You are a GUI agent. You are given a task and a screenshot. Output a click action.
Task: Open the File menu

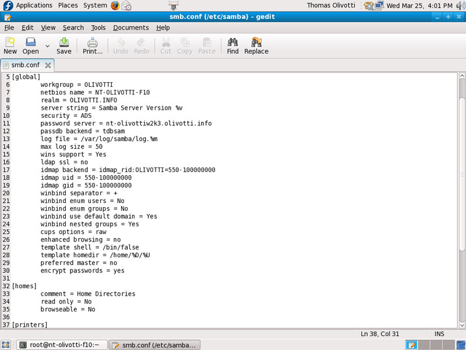click(x=9, y=27)
